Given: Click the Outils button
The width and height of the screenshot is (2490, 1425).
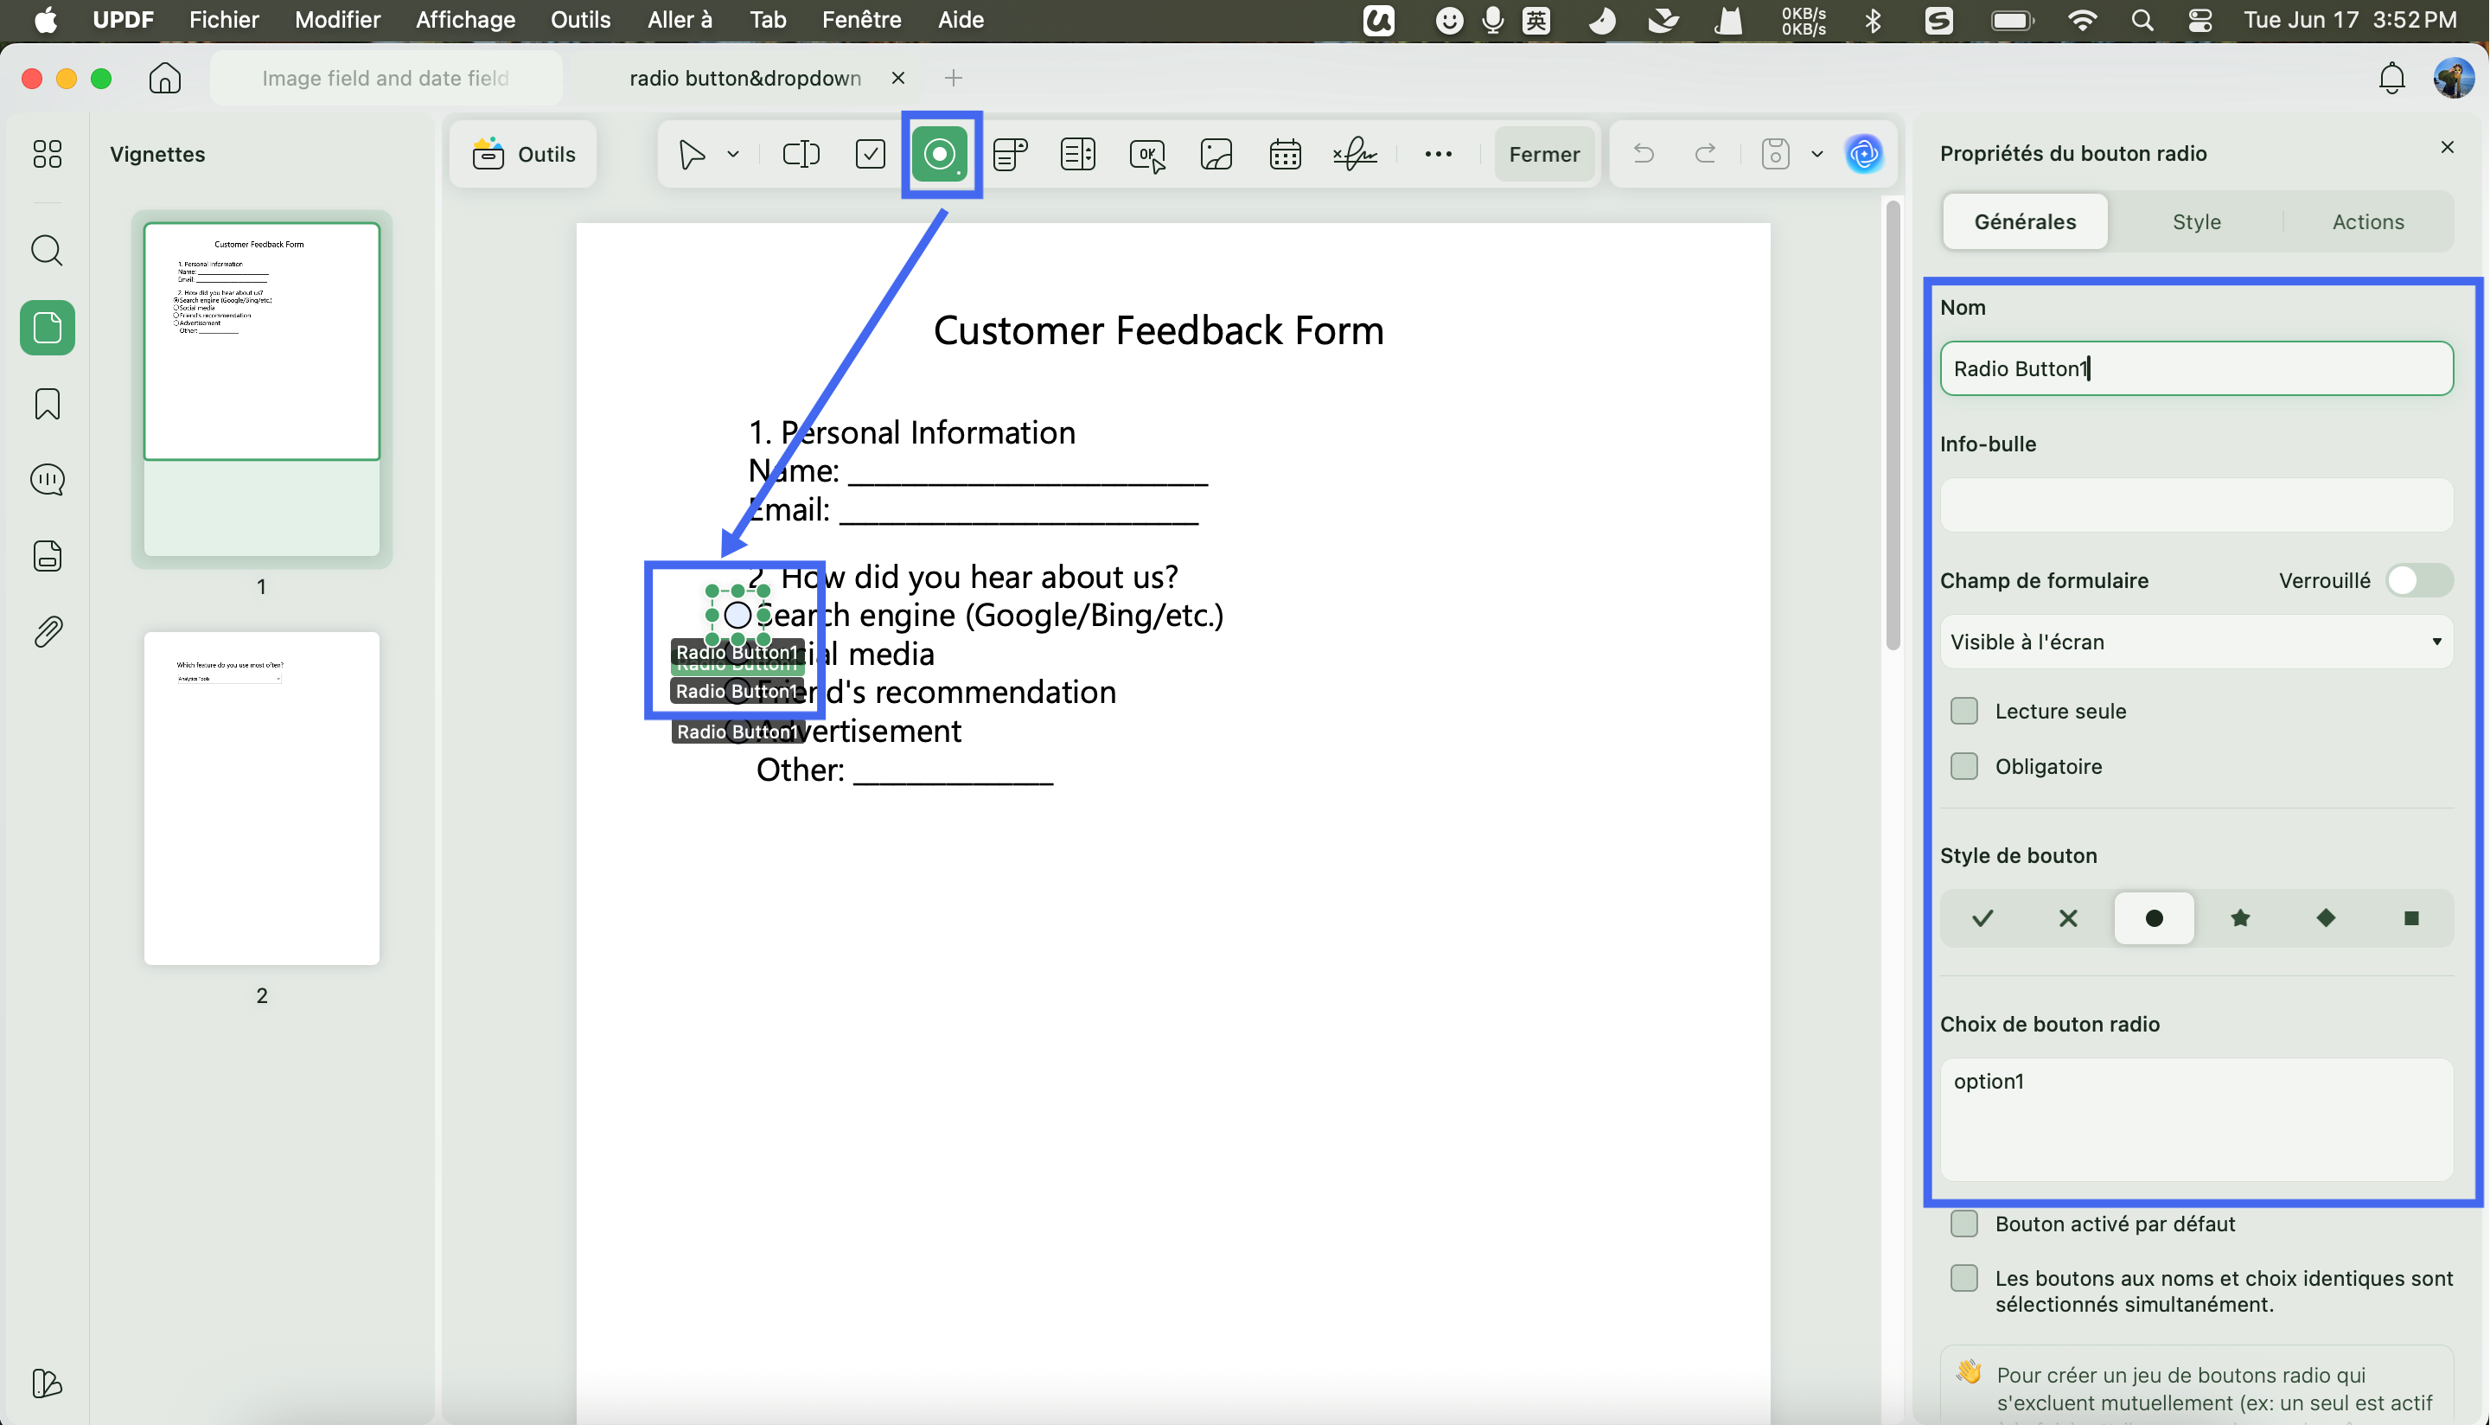Looking at the screenshot, I should (x=523, y=154).
